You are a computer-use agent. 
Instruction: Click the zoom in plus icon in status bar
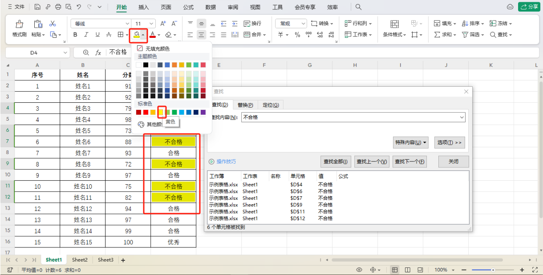(x=523, y=270)
